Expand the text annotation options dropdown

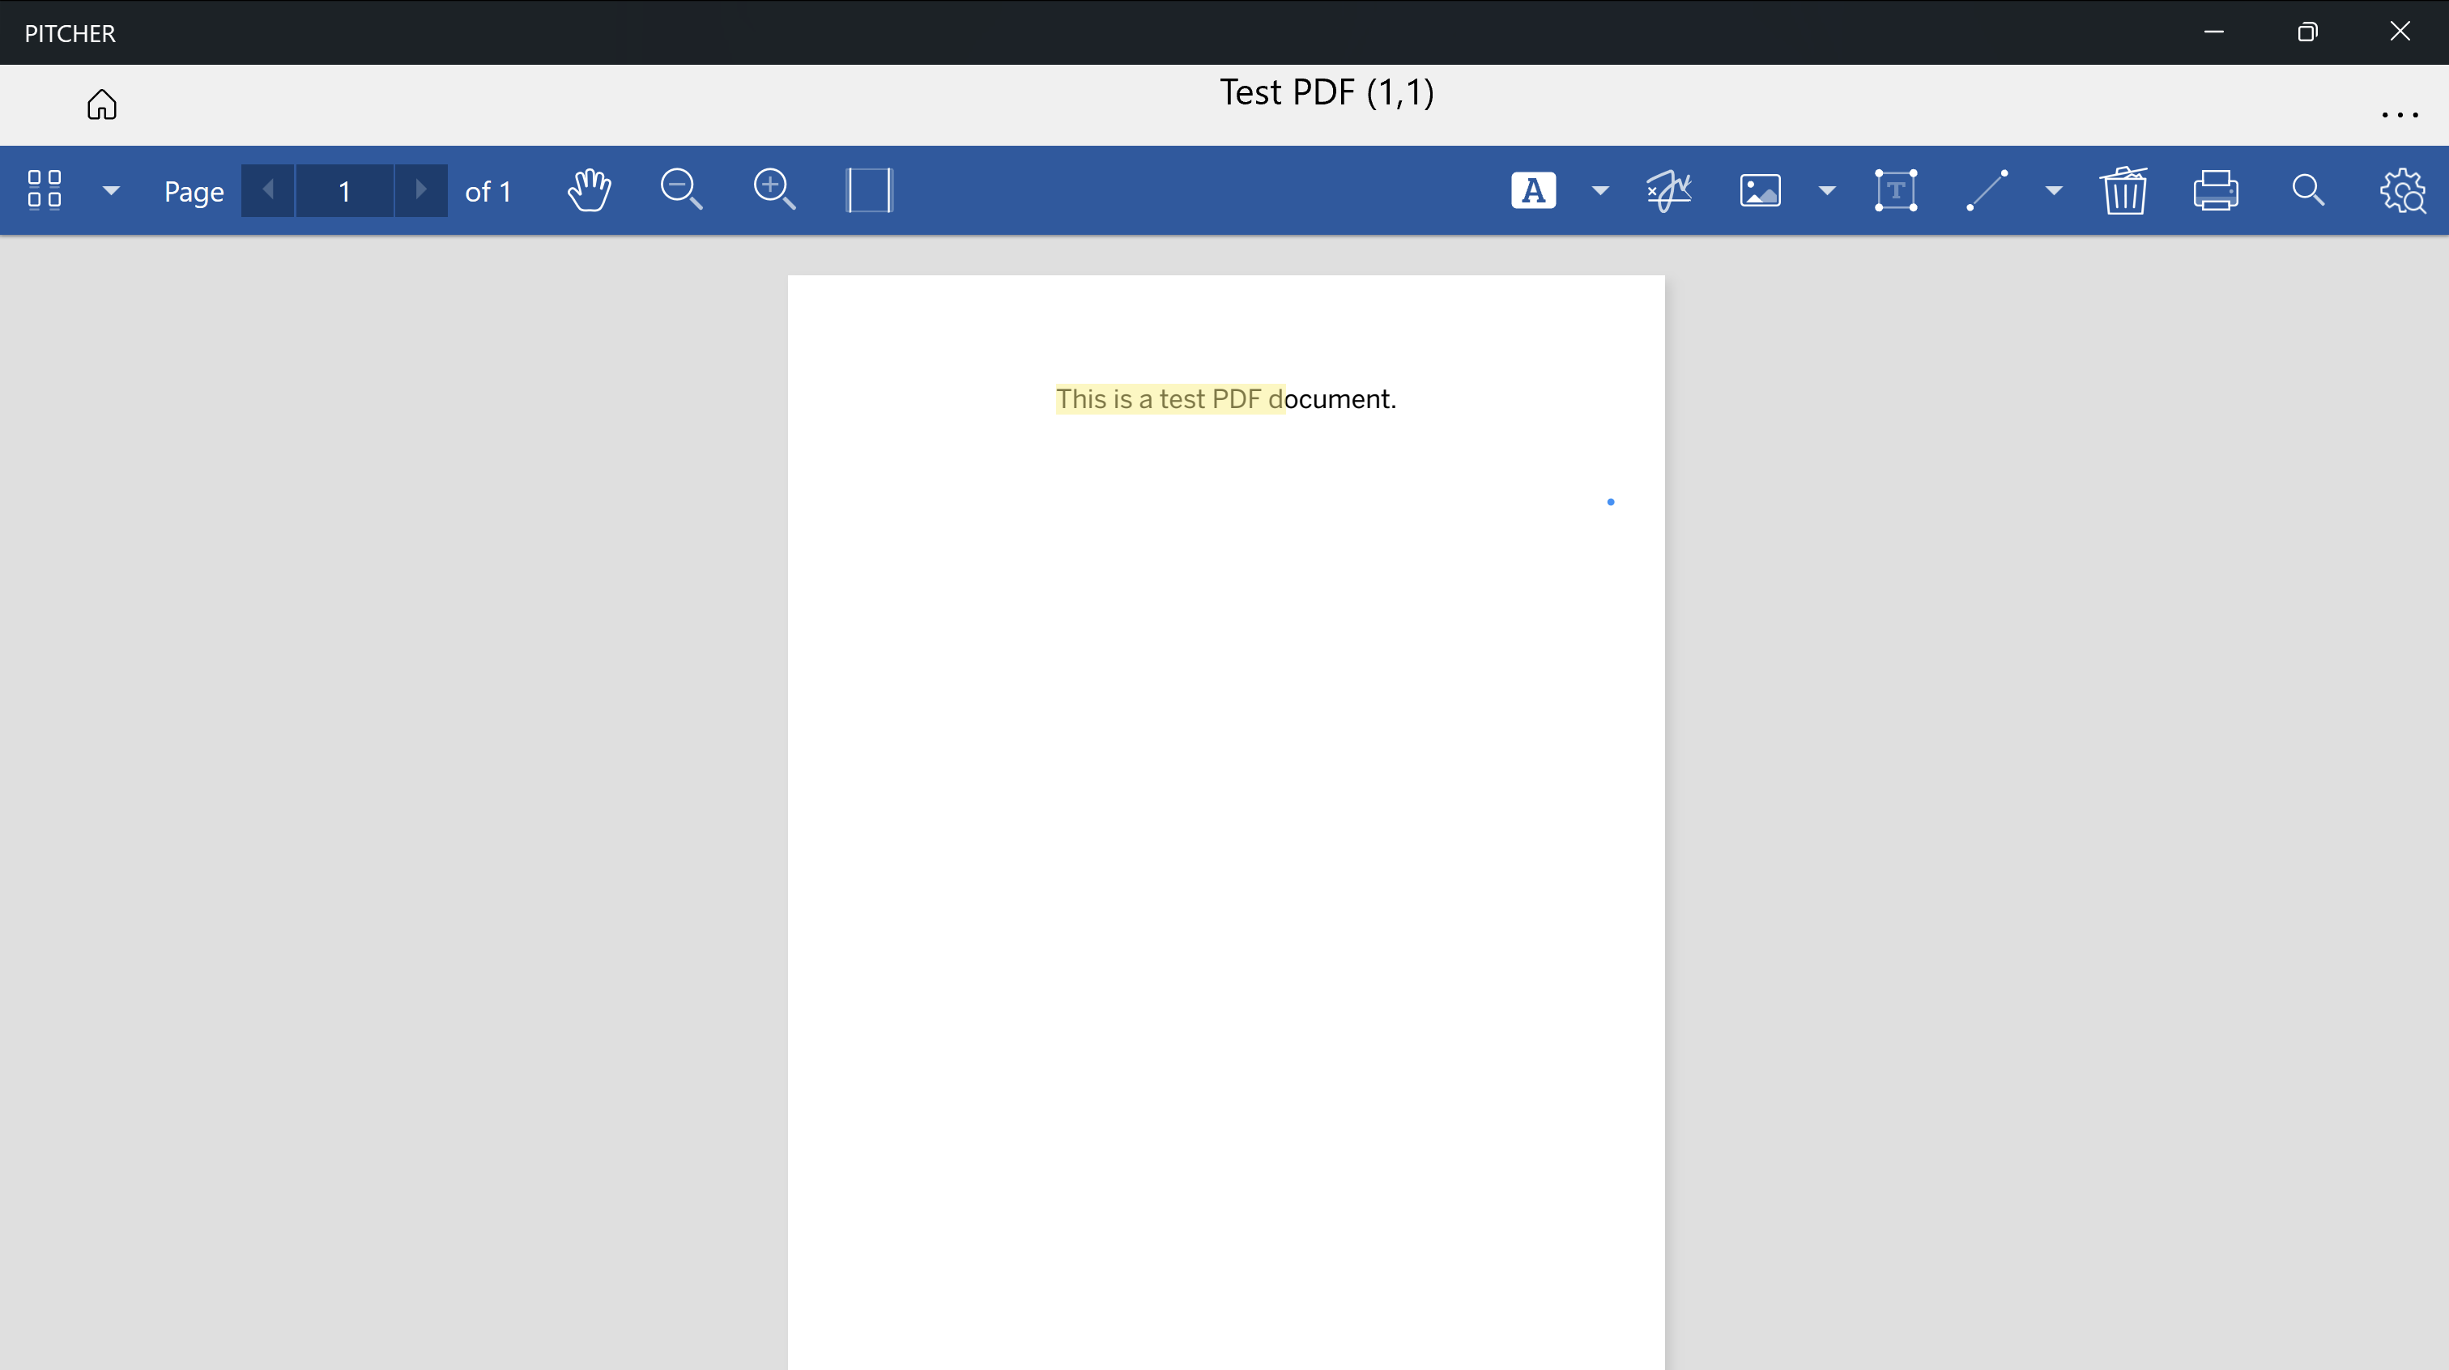(x=1600, y=190)
